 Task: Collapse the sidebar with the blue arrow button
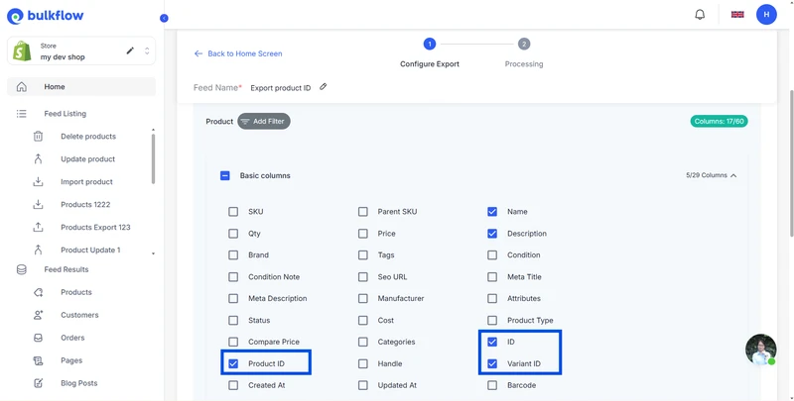point(164,18)
